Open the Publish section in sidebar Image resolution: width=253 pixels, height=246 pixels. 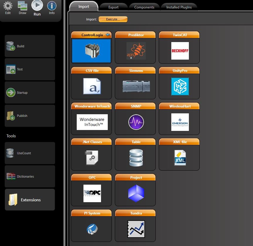(30, 116)
